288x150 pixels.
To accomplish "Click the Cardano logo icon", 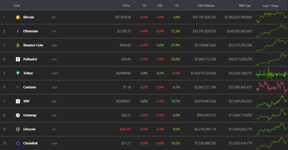I will (x=18, y=87).
